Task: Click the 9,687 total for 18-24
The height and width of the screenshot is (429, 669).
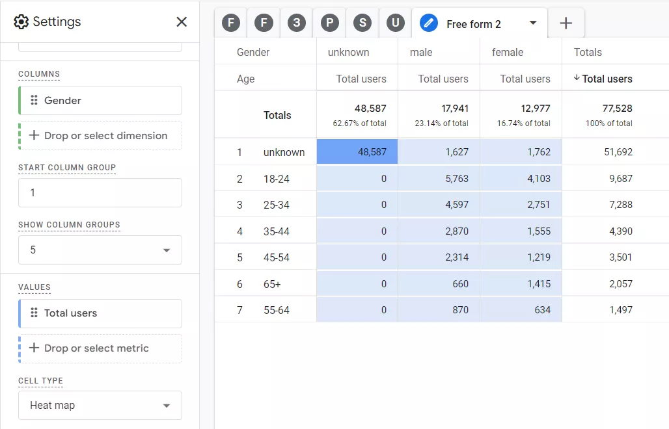Action: 621,179
